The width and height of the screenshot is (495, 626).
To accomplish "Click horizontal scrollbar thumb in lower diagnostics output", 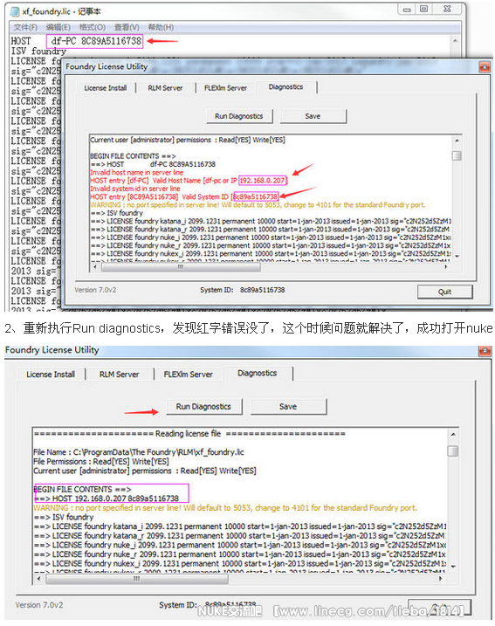I will (137, 579).
